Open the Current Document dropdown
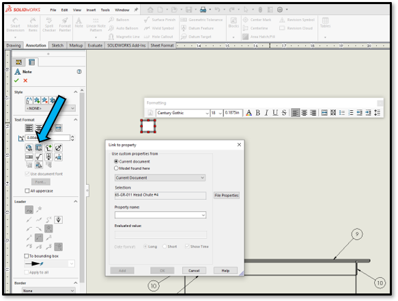 (x=160, y=178)
